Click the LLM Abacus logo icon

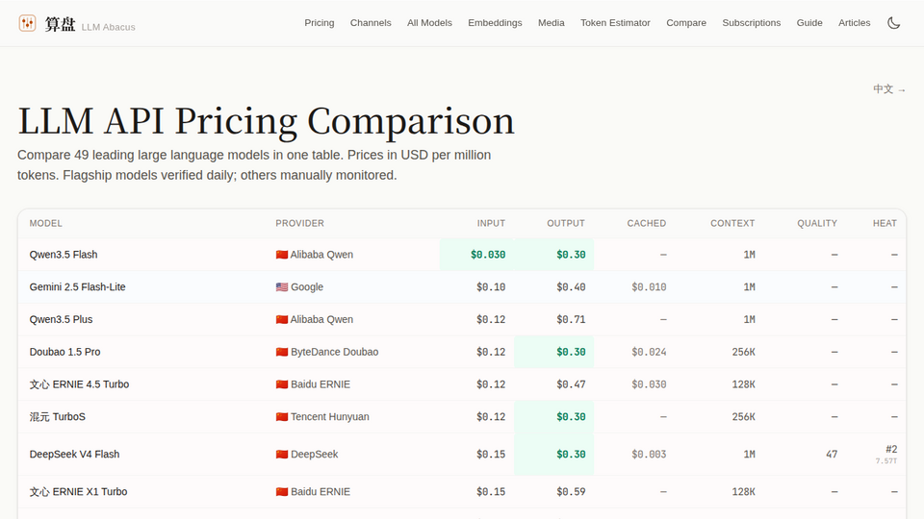(27, 23)
